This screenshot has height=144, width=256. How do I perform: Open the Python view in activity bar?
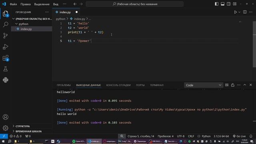tap(5, 80)
